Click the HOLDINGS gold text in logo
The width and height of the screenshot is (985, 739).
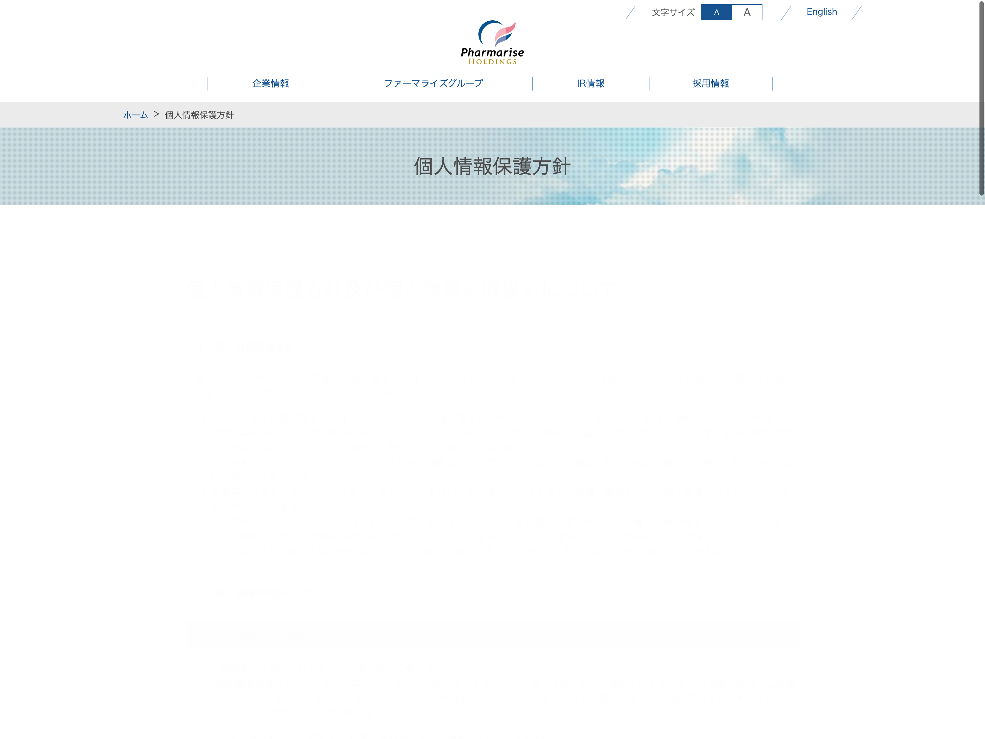(x=492, y=62)
